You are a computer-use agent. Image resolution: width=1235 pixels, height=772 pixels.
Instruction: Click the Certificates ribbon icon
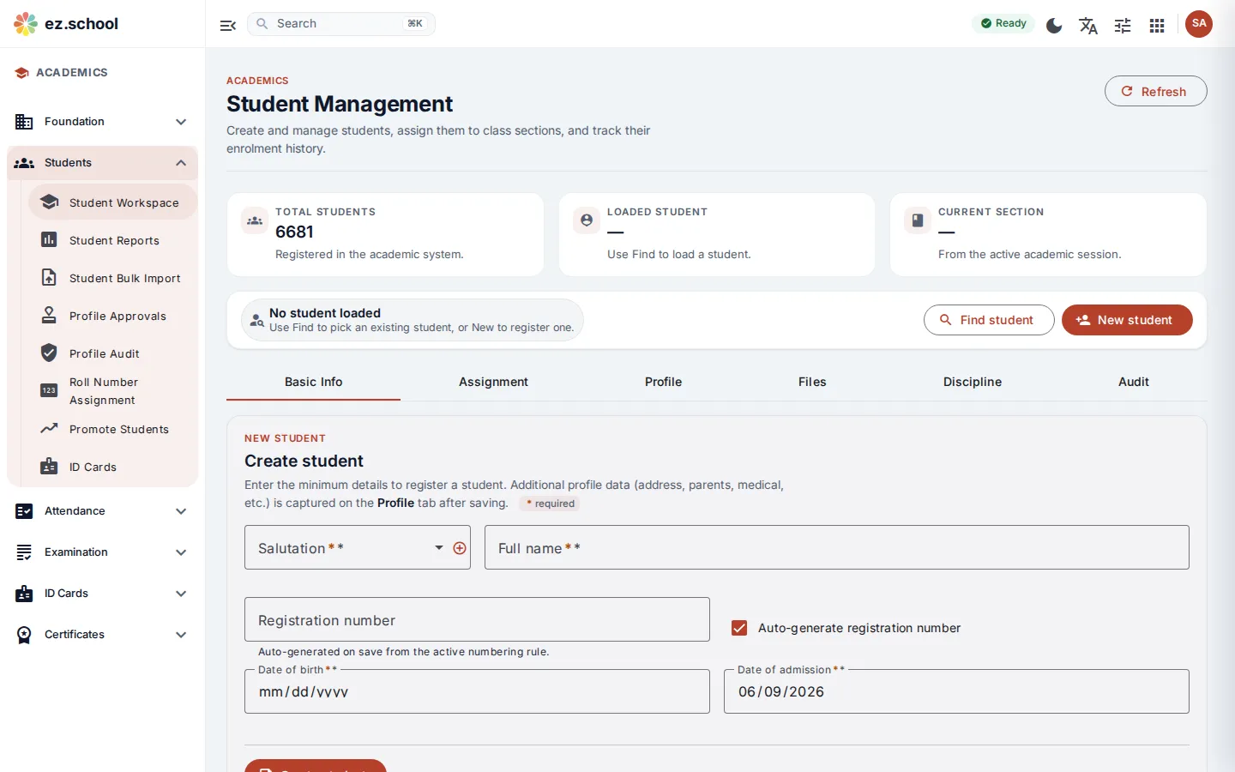(24, 635)
